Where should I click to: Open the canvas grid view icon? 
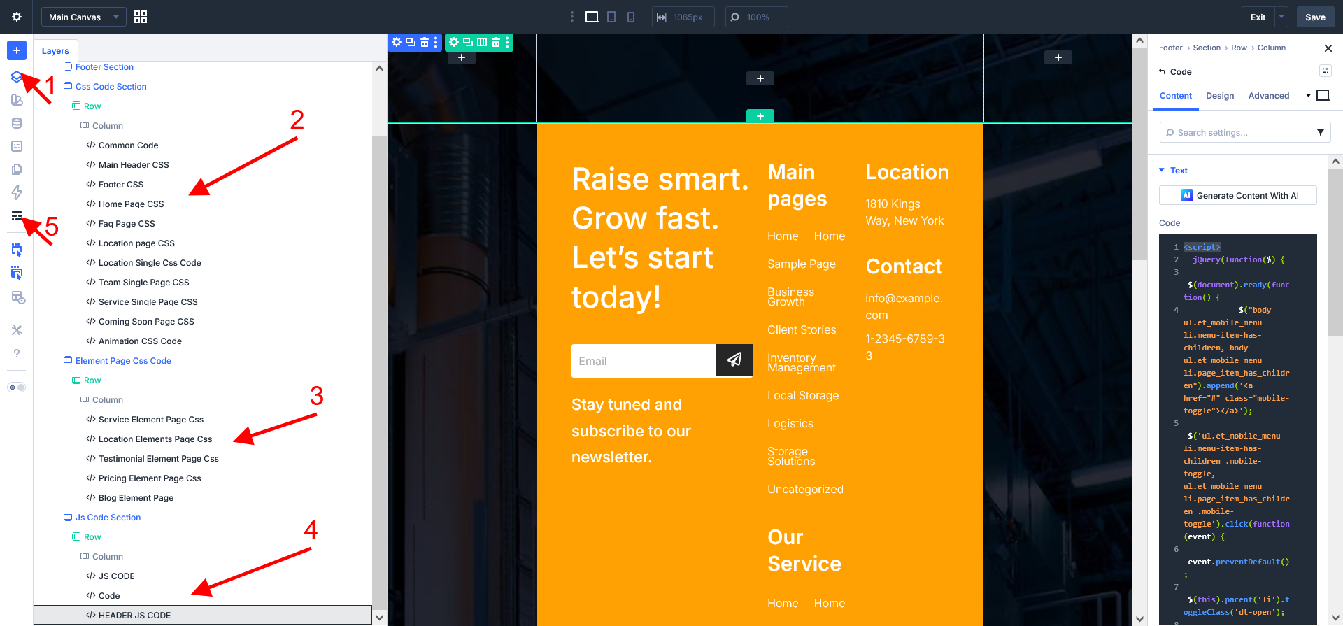coord(141,17)
